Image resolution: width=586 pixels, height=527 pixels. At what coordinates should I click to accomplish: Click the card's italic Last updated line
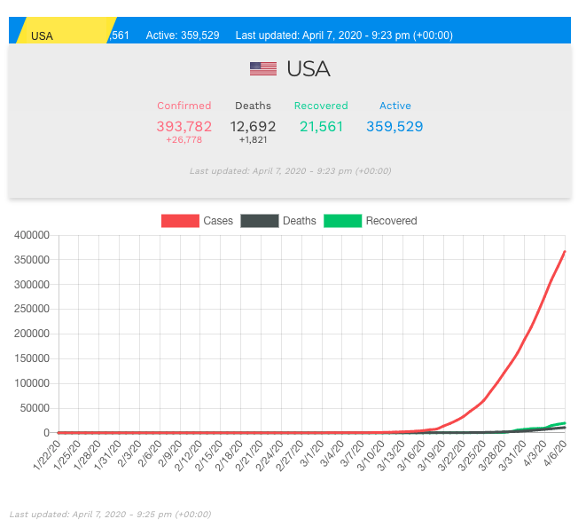click(x=290, y=171)
